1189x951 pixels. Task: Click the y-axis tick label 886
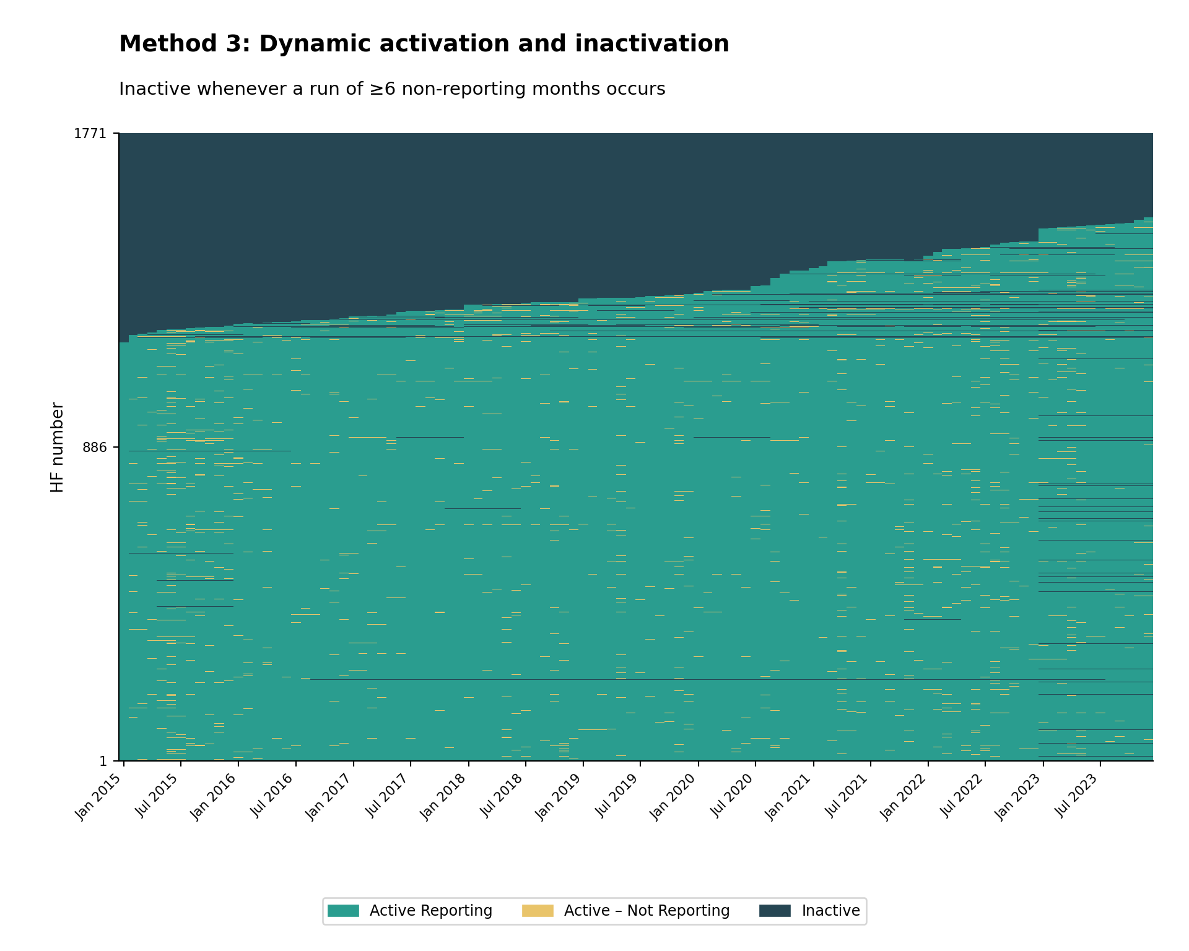[x=95, y=447]
